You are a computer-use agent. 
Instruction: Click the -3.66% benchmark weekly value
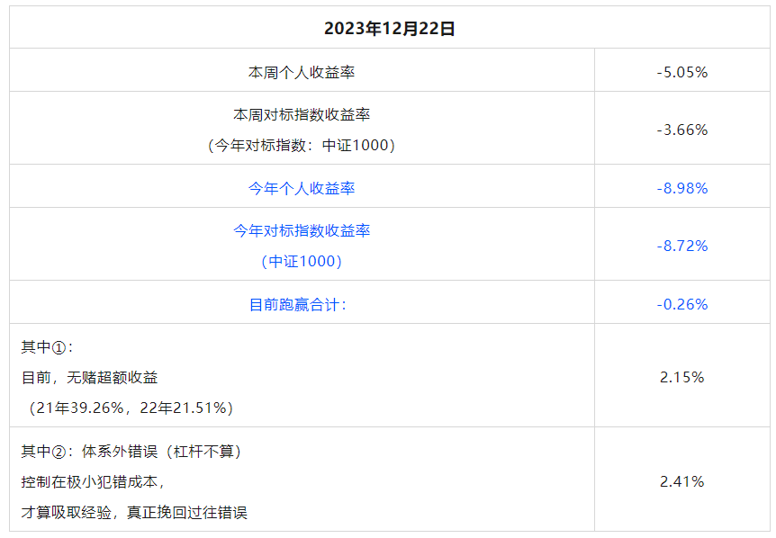[682, 130]
